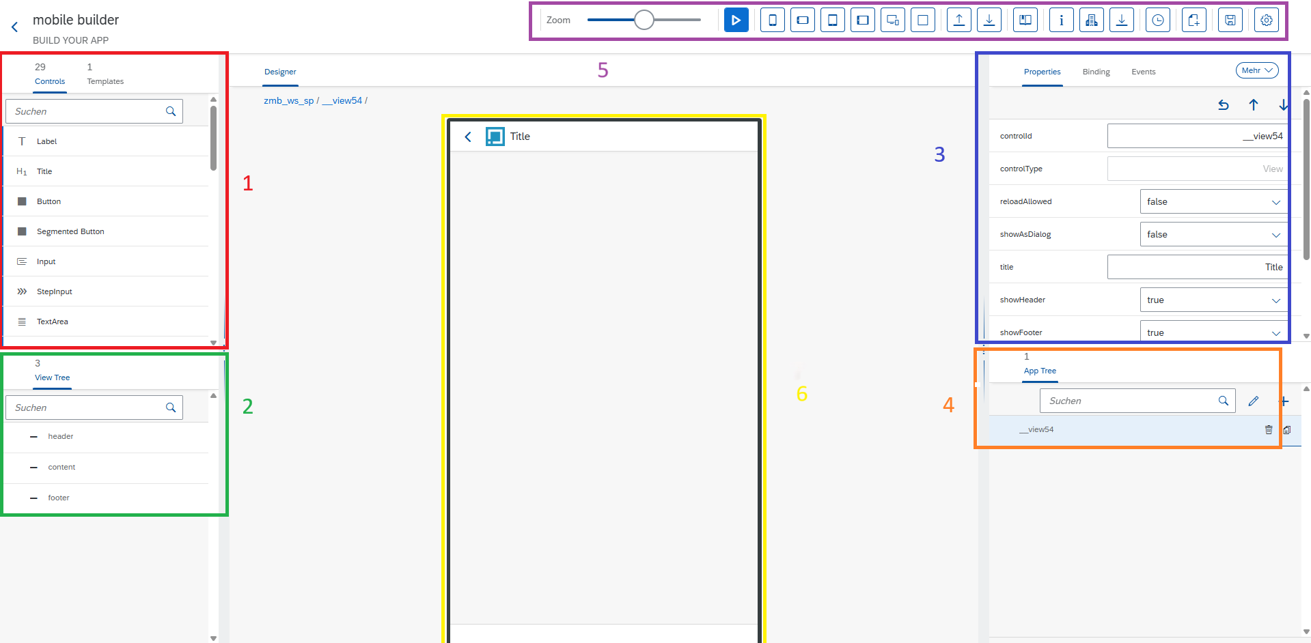Screen dimensions: 1311x643
Task: Expand the Mehr overflow menu
Action: [1256, 71]
